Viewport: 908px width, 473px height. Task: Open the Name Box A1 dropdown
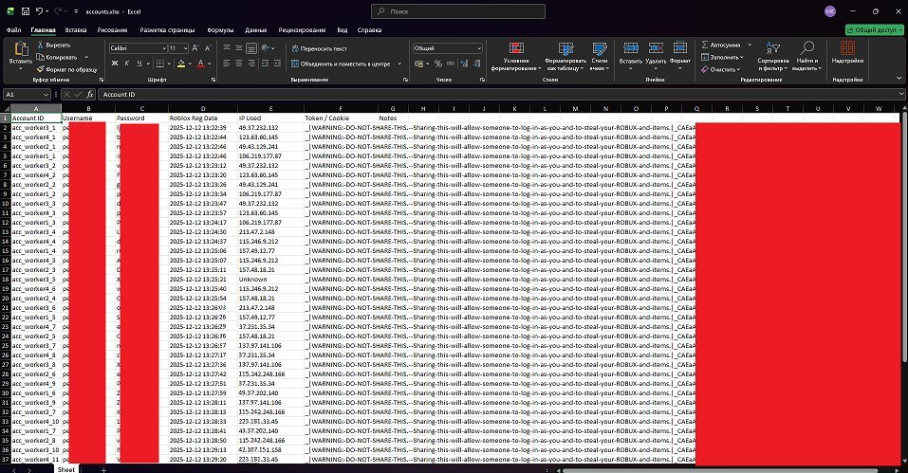coord(46,94)
